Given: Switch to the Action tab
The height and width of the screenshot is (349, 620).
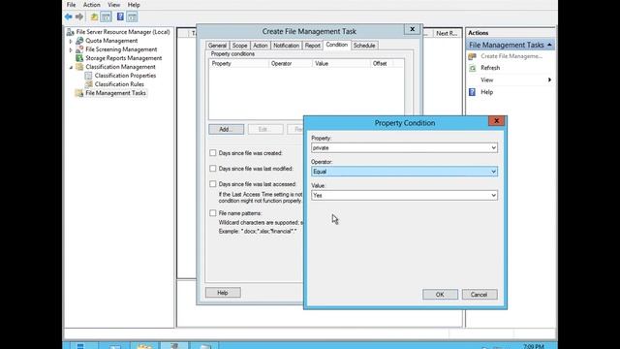Looking at the screenshot, I should (x=261, y=46).
